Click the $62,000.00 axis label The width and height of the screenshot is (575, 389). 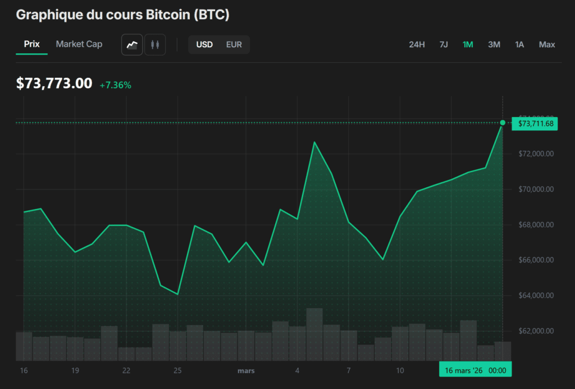tap(536, 331)
